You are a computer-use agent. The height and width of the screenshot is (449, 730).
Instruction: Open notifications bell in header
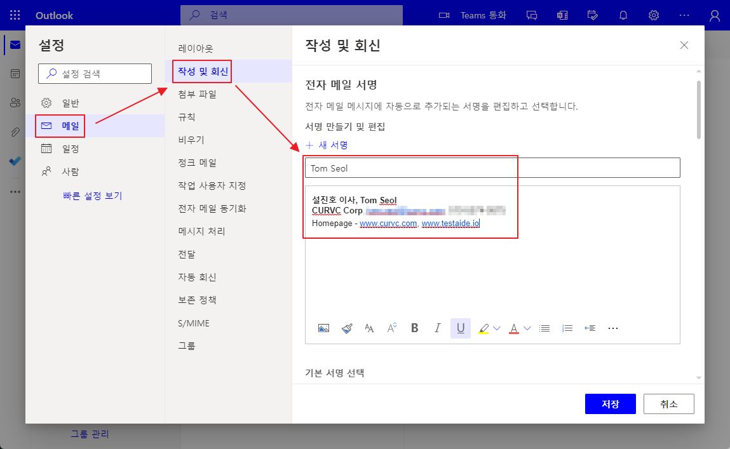coord(623,15)
